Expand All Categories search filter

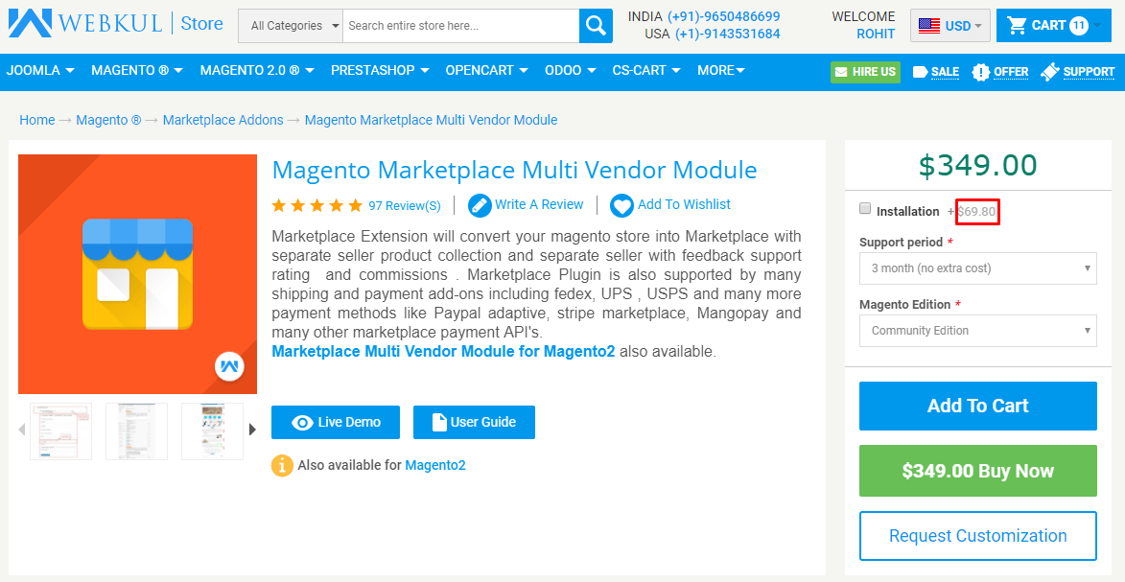[291, 26]
